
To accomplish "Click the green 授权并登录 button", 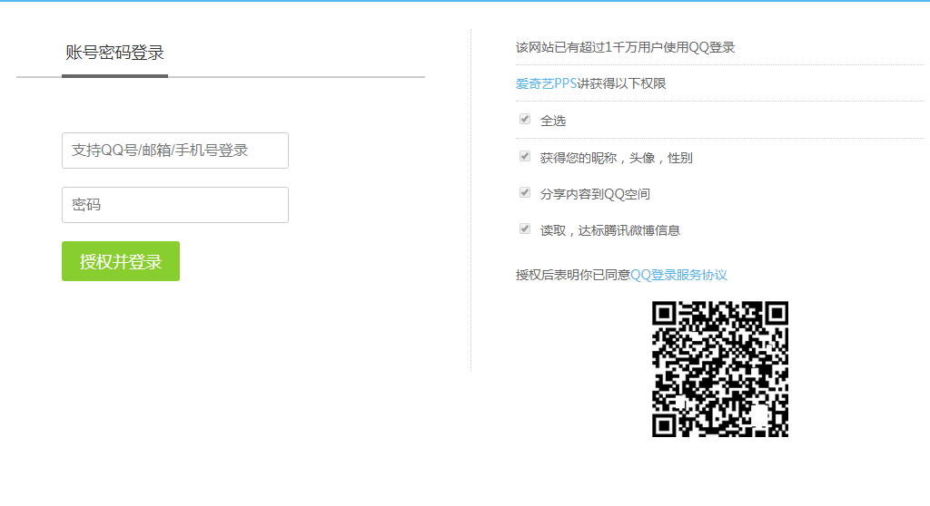I will [x=121, y=261].
